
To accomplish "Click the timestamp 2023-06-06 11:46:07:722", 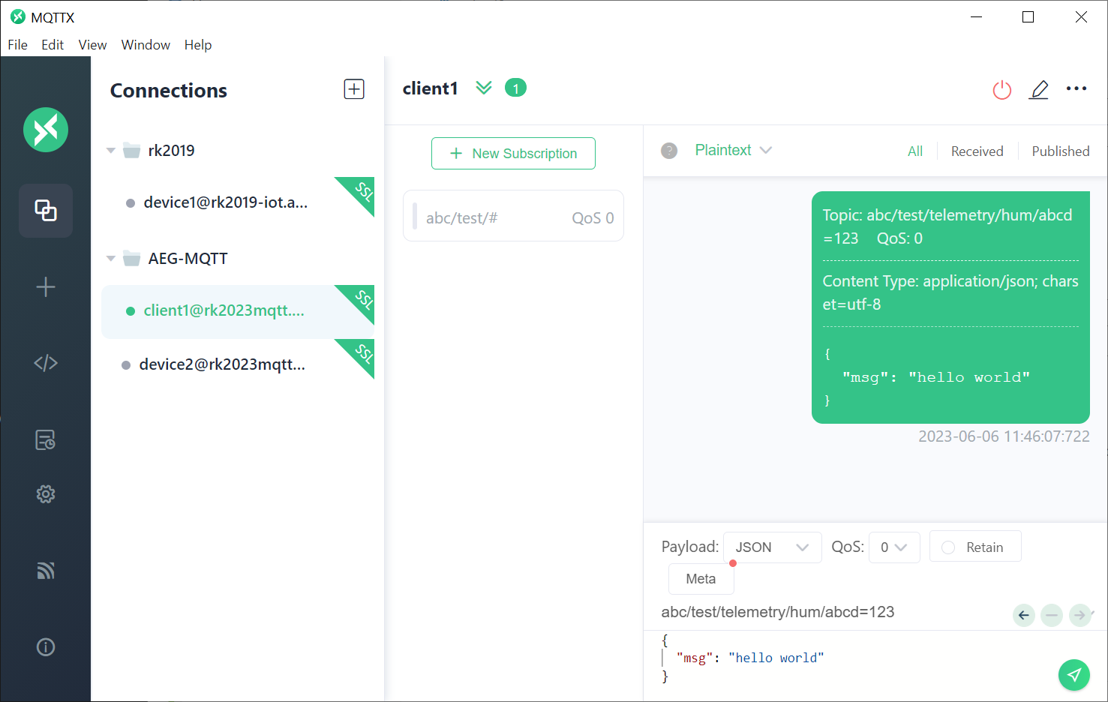I will point(1004,436).
